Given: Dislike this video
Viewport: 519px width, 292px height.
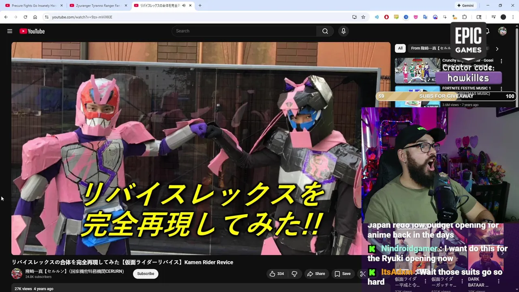Looking at the screenshot, I should (294, 274).
